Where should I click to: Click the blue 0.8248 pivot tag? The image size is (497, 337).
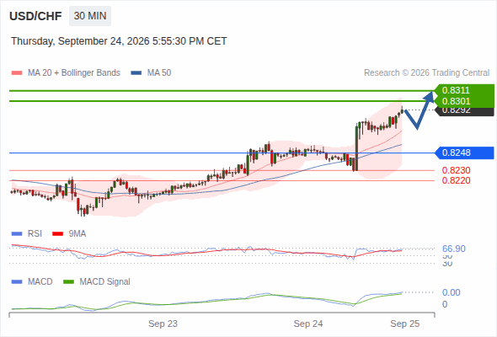464,152
